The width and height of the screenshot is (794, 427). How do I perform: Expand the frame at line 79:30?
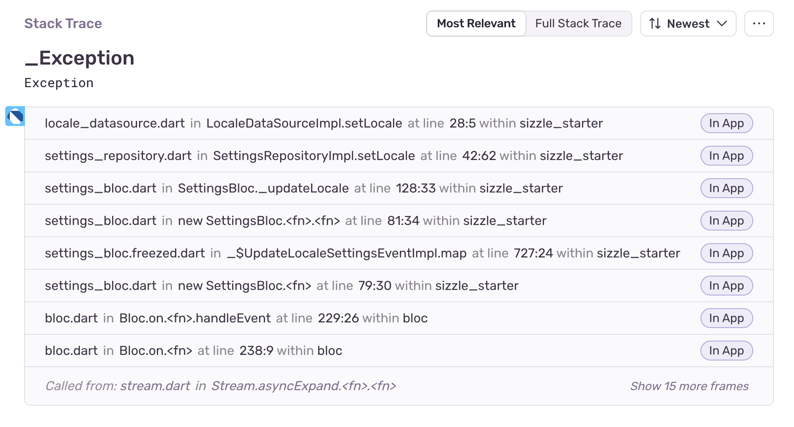(374, 286)
